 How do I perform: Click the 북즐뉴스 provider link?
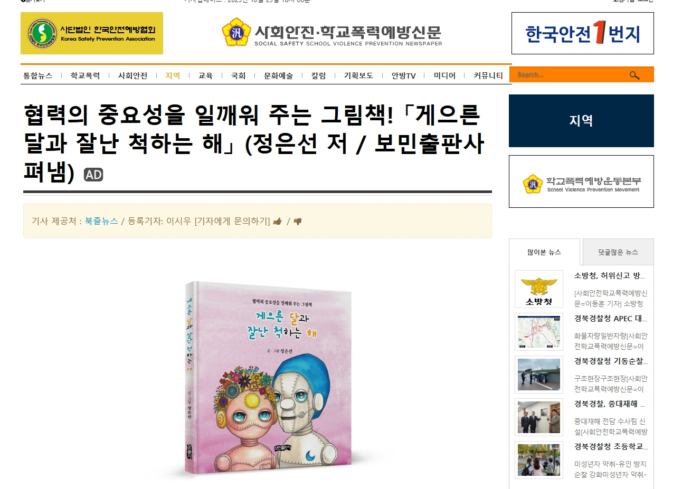pyautogui.click(x=101, y=221)
